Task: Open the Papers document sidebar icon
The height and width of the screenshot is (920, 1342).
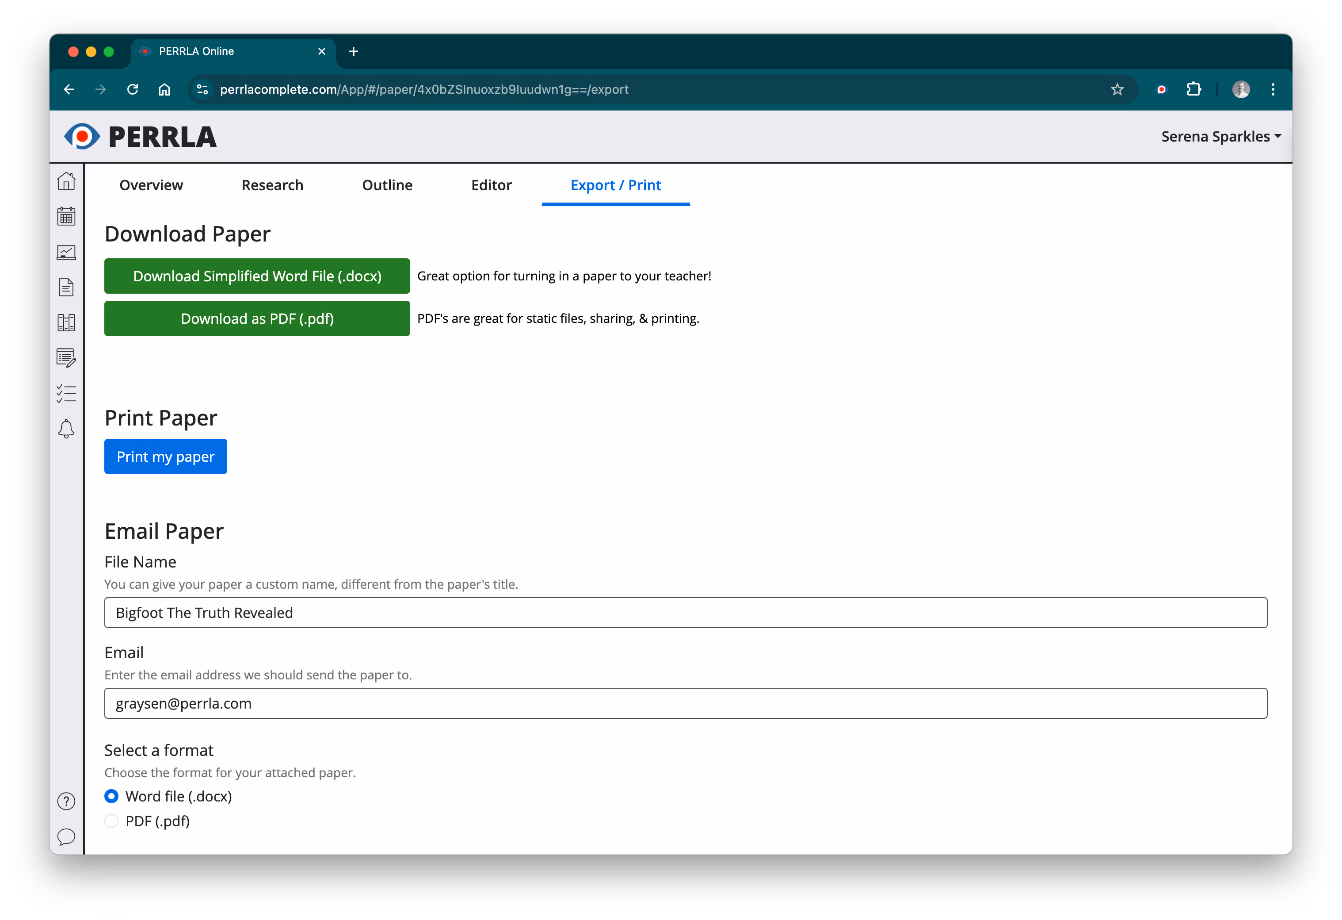Action: point(66,287)
